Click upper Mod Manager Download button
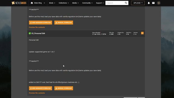This screenshot has height=98, width=174. tap(41, 23)
